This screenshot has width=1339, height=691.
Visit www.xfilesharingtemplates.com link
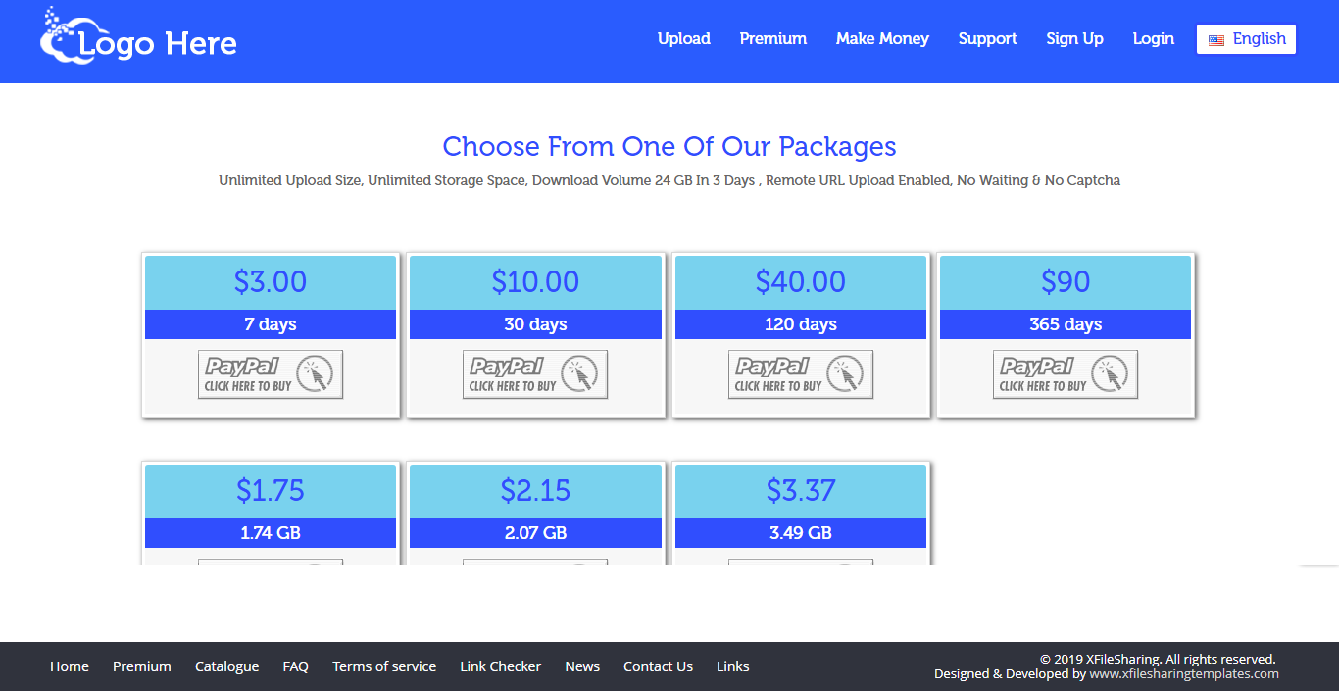coord(1184,674)
